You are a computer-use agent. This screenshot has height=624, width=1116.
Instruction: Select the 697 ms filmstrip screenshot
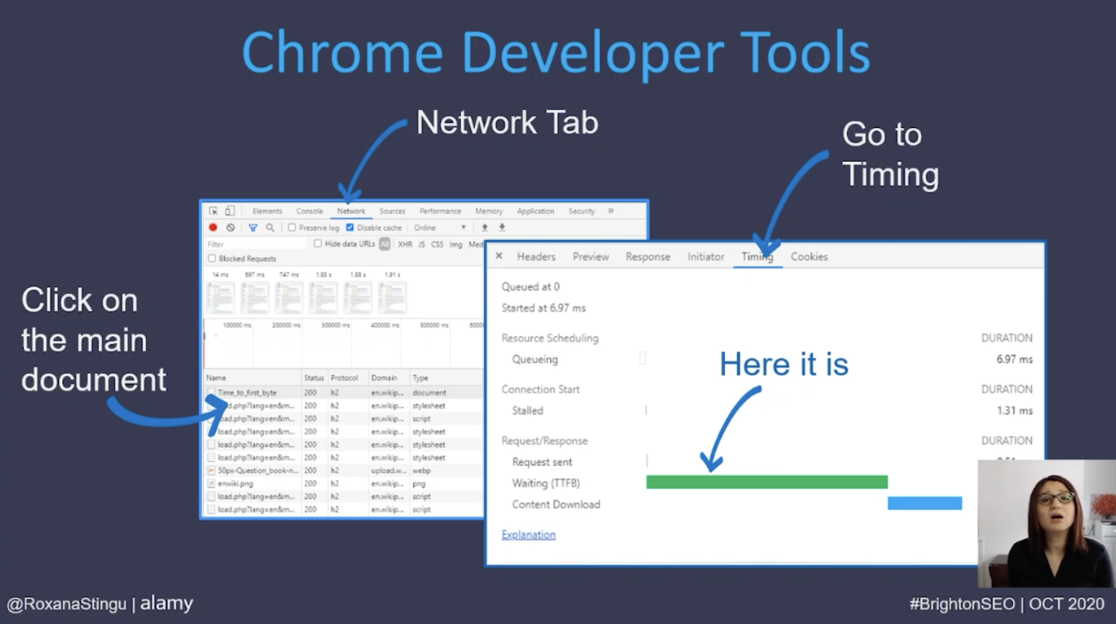(x=255, y=297)
